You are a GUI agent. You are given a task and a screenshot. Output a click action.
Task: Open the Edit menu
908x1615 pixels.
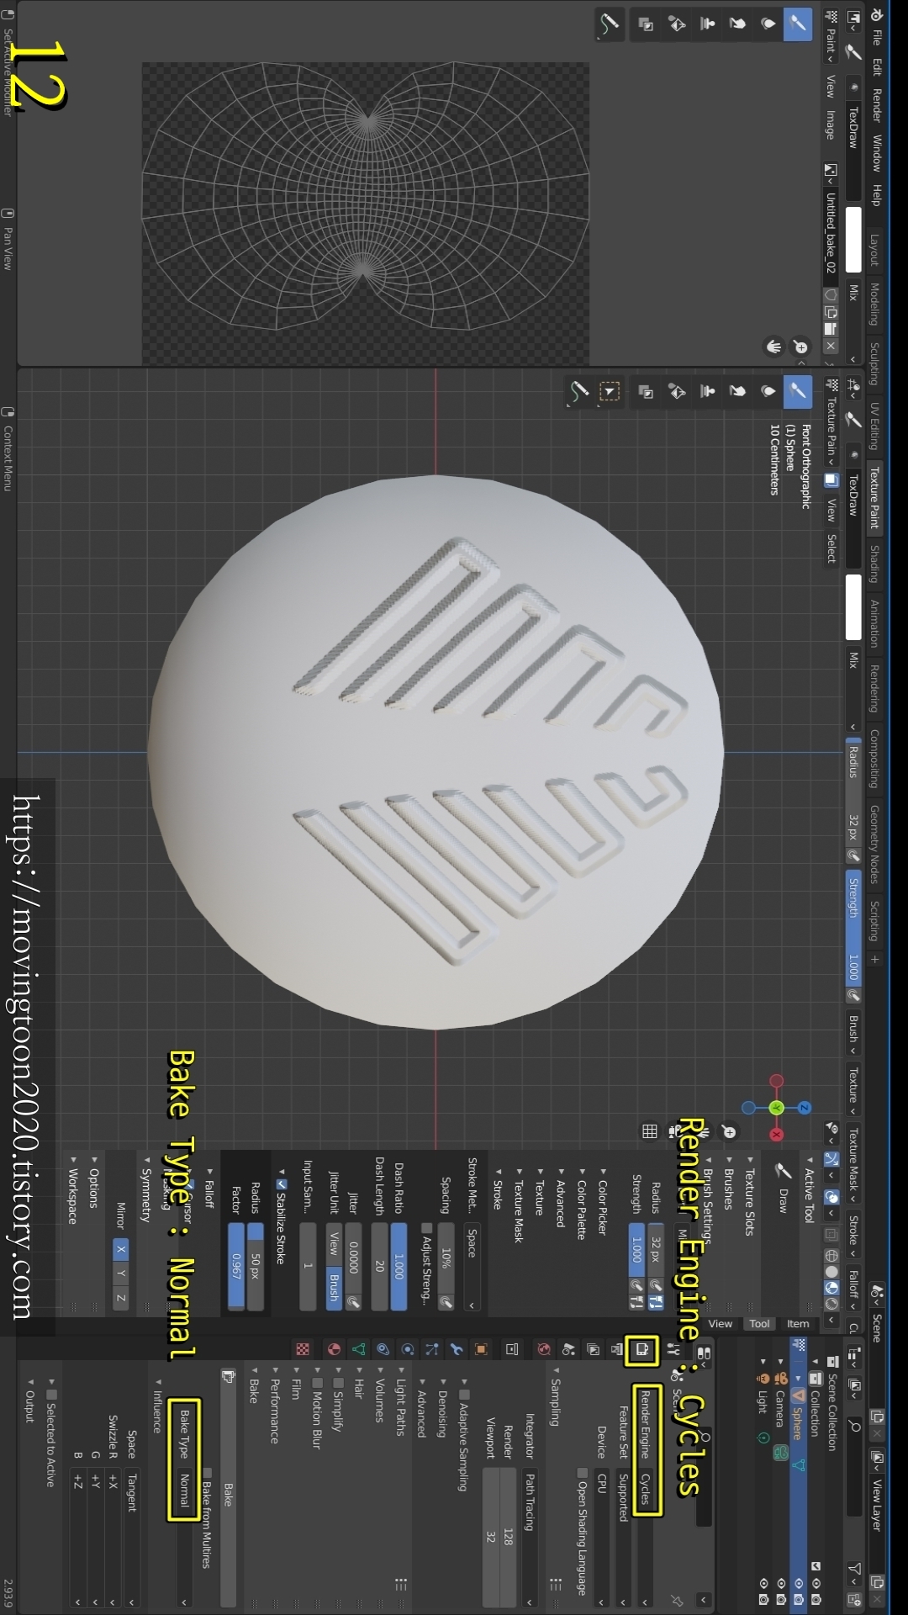pos(876,66)
